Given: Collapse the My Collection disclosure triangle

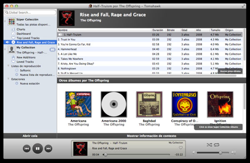Looking at the screenshot, I should [5, 49].
